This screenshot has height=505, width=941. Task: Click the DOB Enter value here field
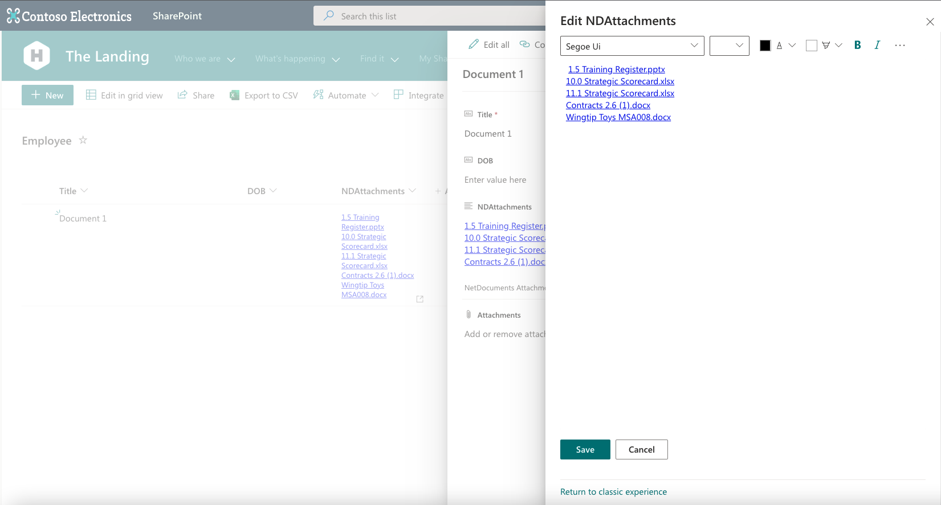[x=495, y=180]
